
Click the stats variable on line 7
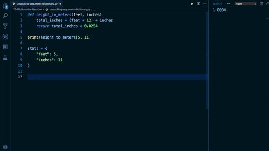[33, 49]
